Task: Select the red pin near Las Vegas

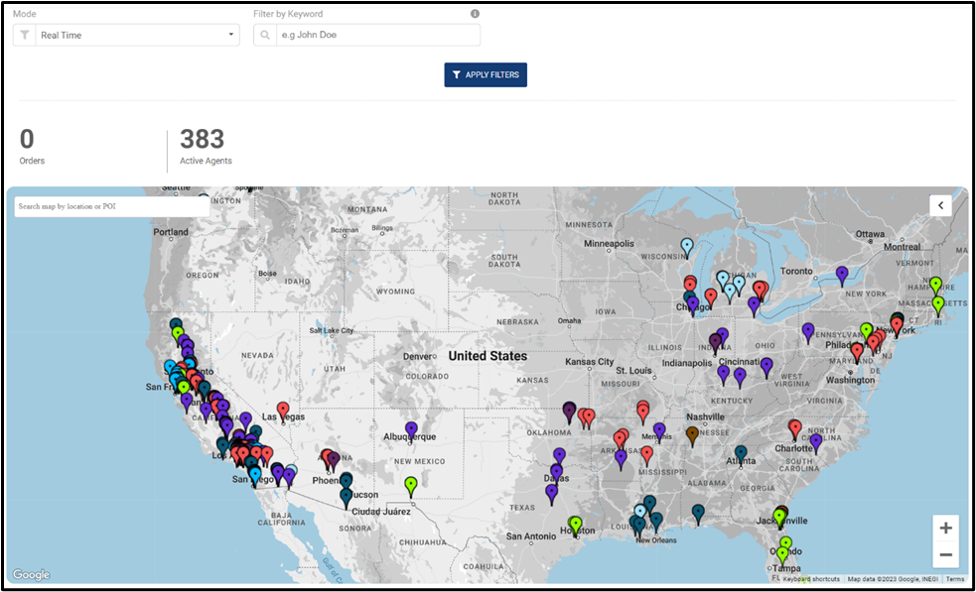Action: point(283,412)
